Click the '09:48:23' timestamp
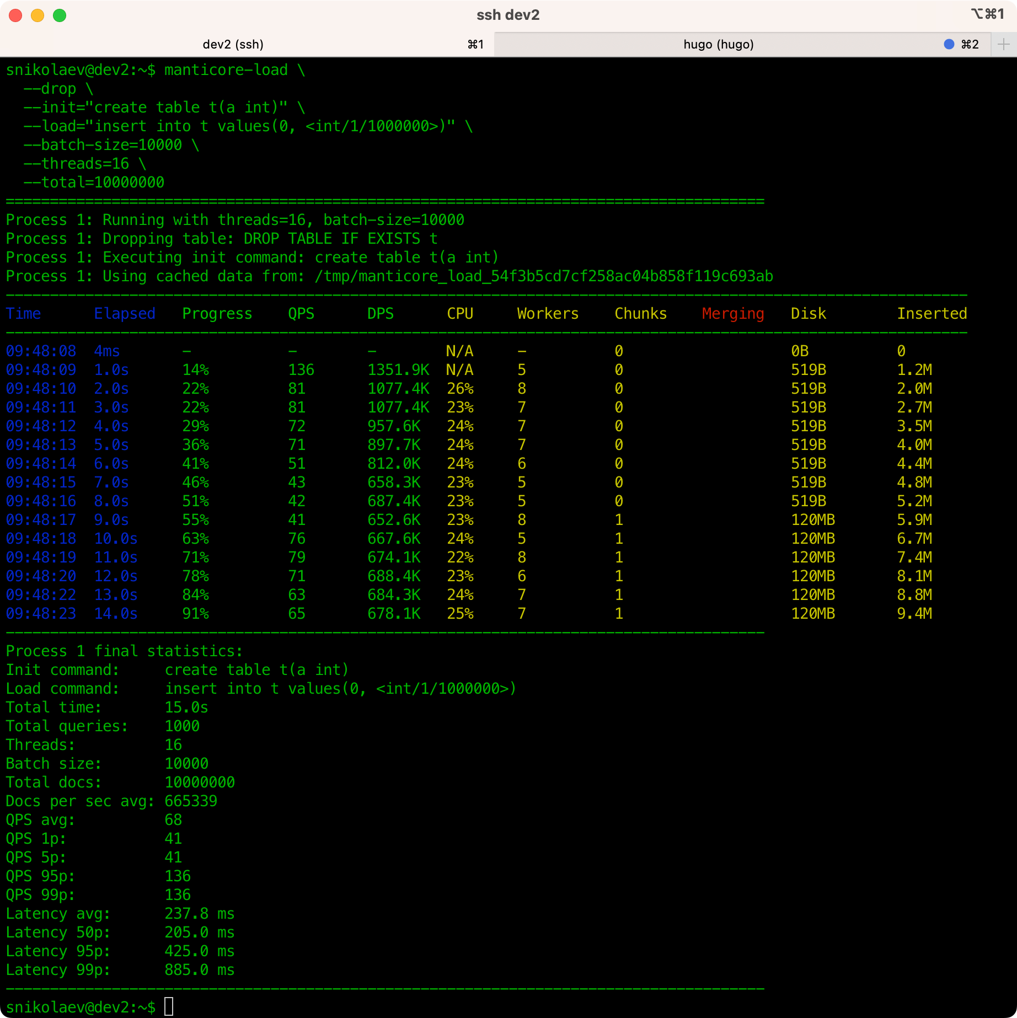Screen dimensions: 1017x1018 click(x=41, y=614)
